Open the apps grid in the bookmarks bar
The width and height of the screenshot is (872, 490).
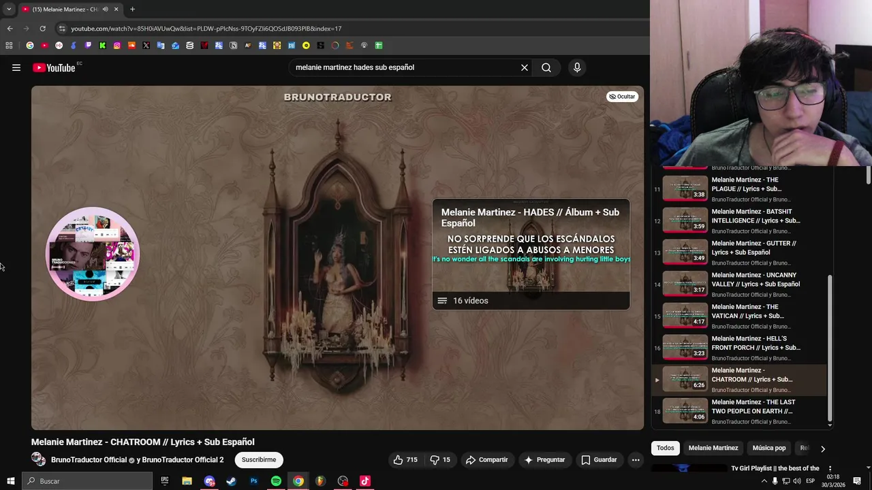tap(9, 46)
